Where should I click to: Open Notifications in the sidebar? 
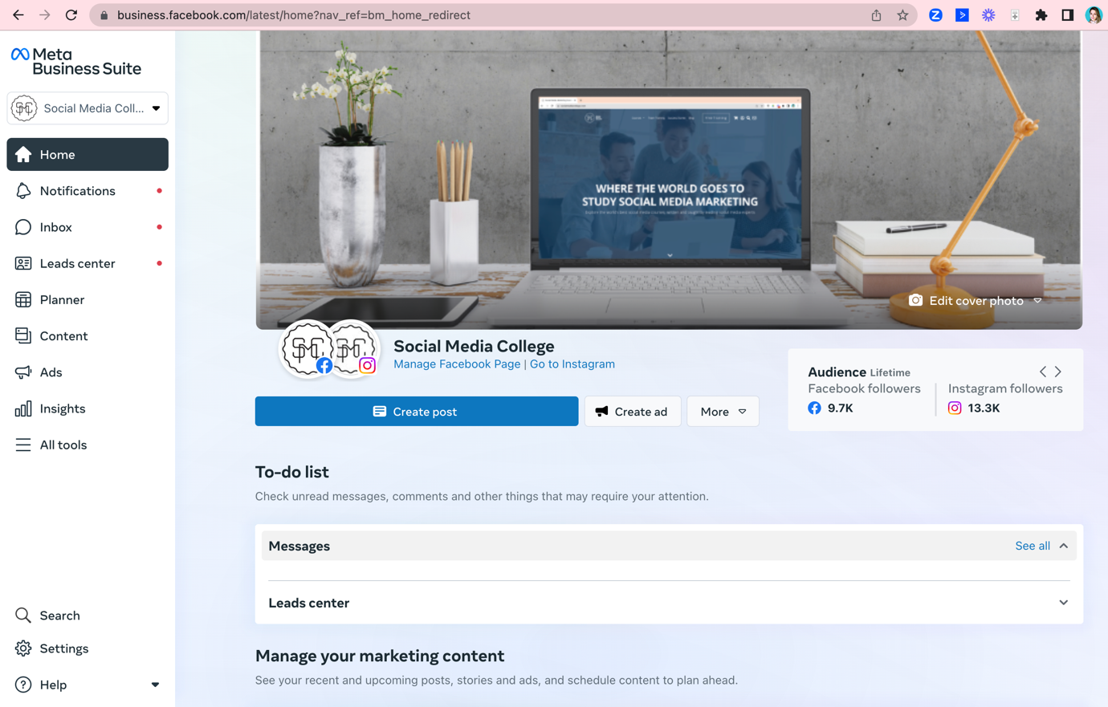coord(88,191)
